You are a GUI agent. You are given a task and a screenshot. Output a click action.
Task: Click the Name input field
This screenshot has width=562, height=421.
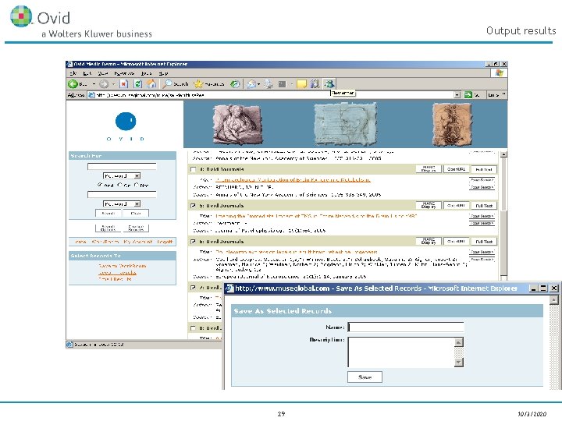406,327
